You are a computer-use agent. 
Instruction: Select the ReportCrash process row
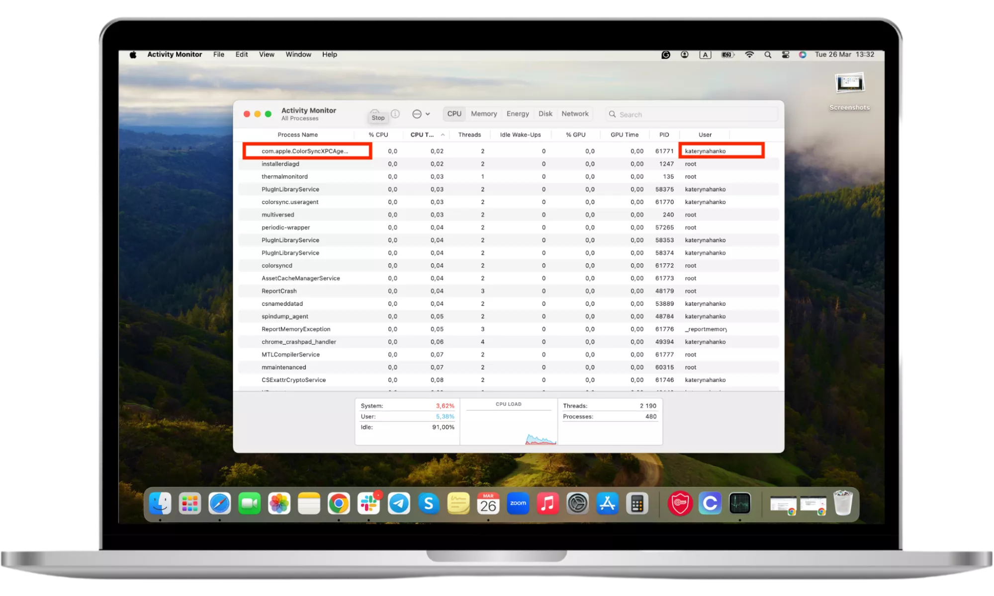pos(279,291)
